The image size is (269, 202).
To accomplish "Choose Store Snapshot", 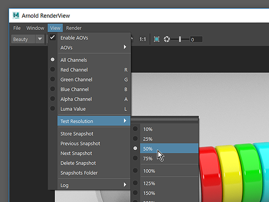I will pyautogui.click(x=94, y=134).
